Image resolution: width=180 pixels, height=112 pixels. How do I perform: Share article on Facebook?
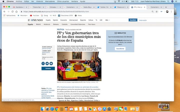click(43, 63)
